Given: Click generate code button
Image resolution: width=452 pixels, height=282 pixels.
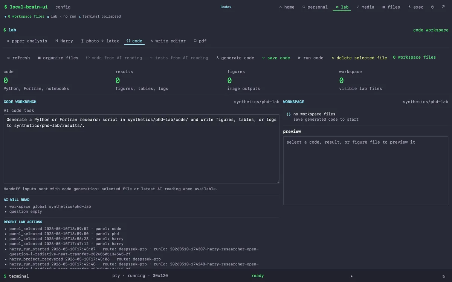Looking at the screenshot, I should pyautogui.click(x=235, y=58).
